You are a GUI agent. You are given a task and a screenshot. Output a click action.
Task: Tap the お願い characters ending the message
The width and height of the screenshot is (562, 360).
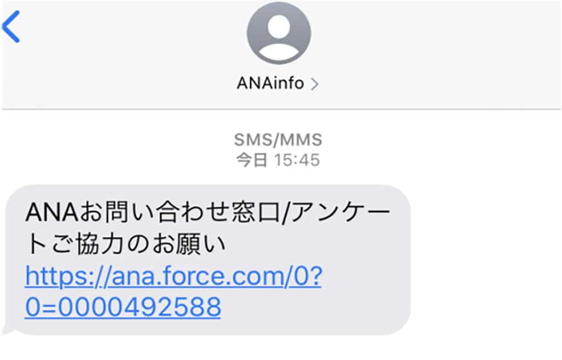190,245
